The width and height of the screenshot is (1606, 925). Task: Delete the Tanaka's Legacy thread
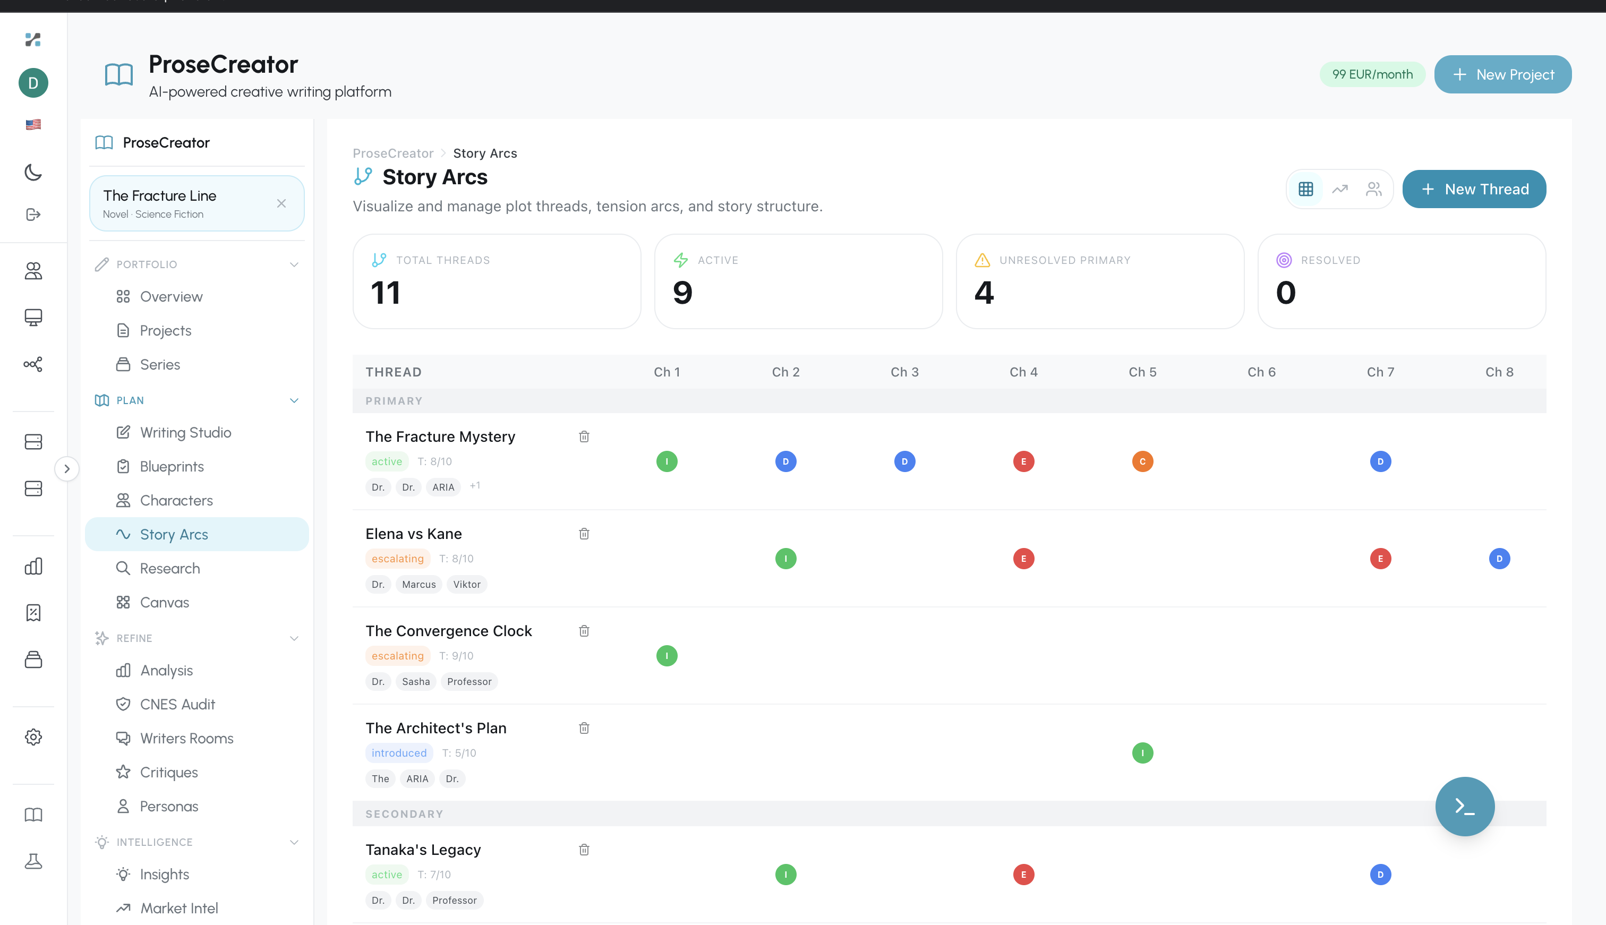coord(584,850)
